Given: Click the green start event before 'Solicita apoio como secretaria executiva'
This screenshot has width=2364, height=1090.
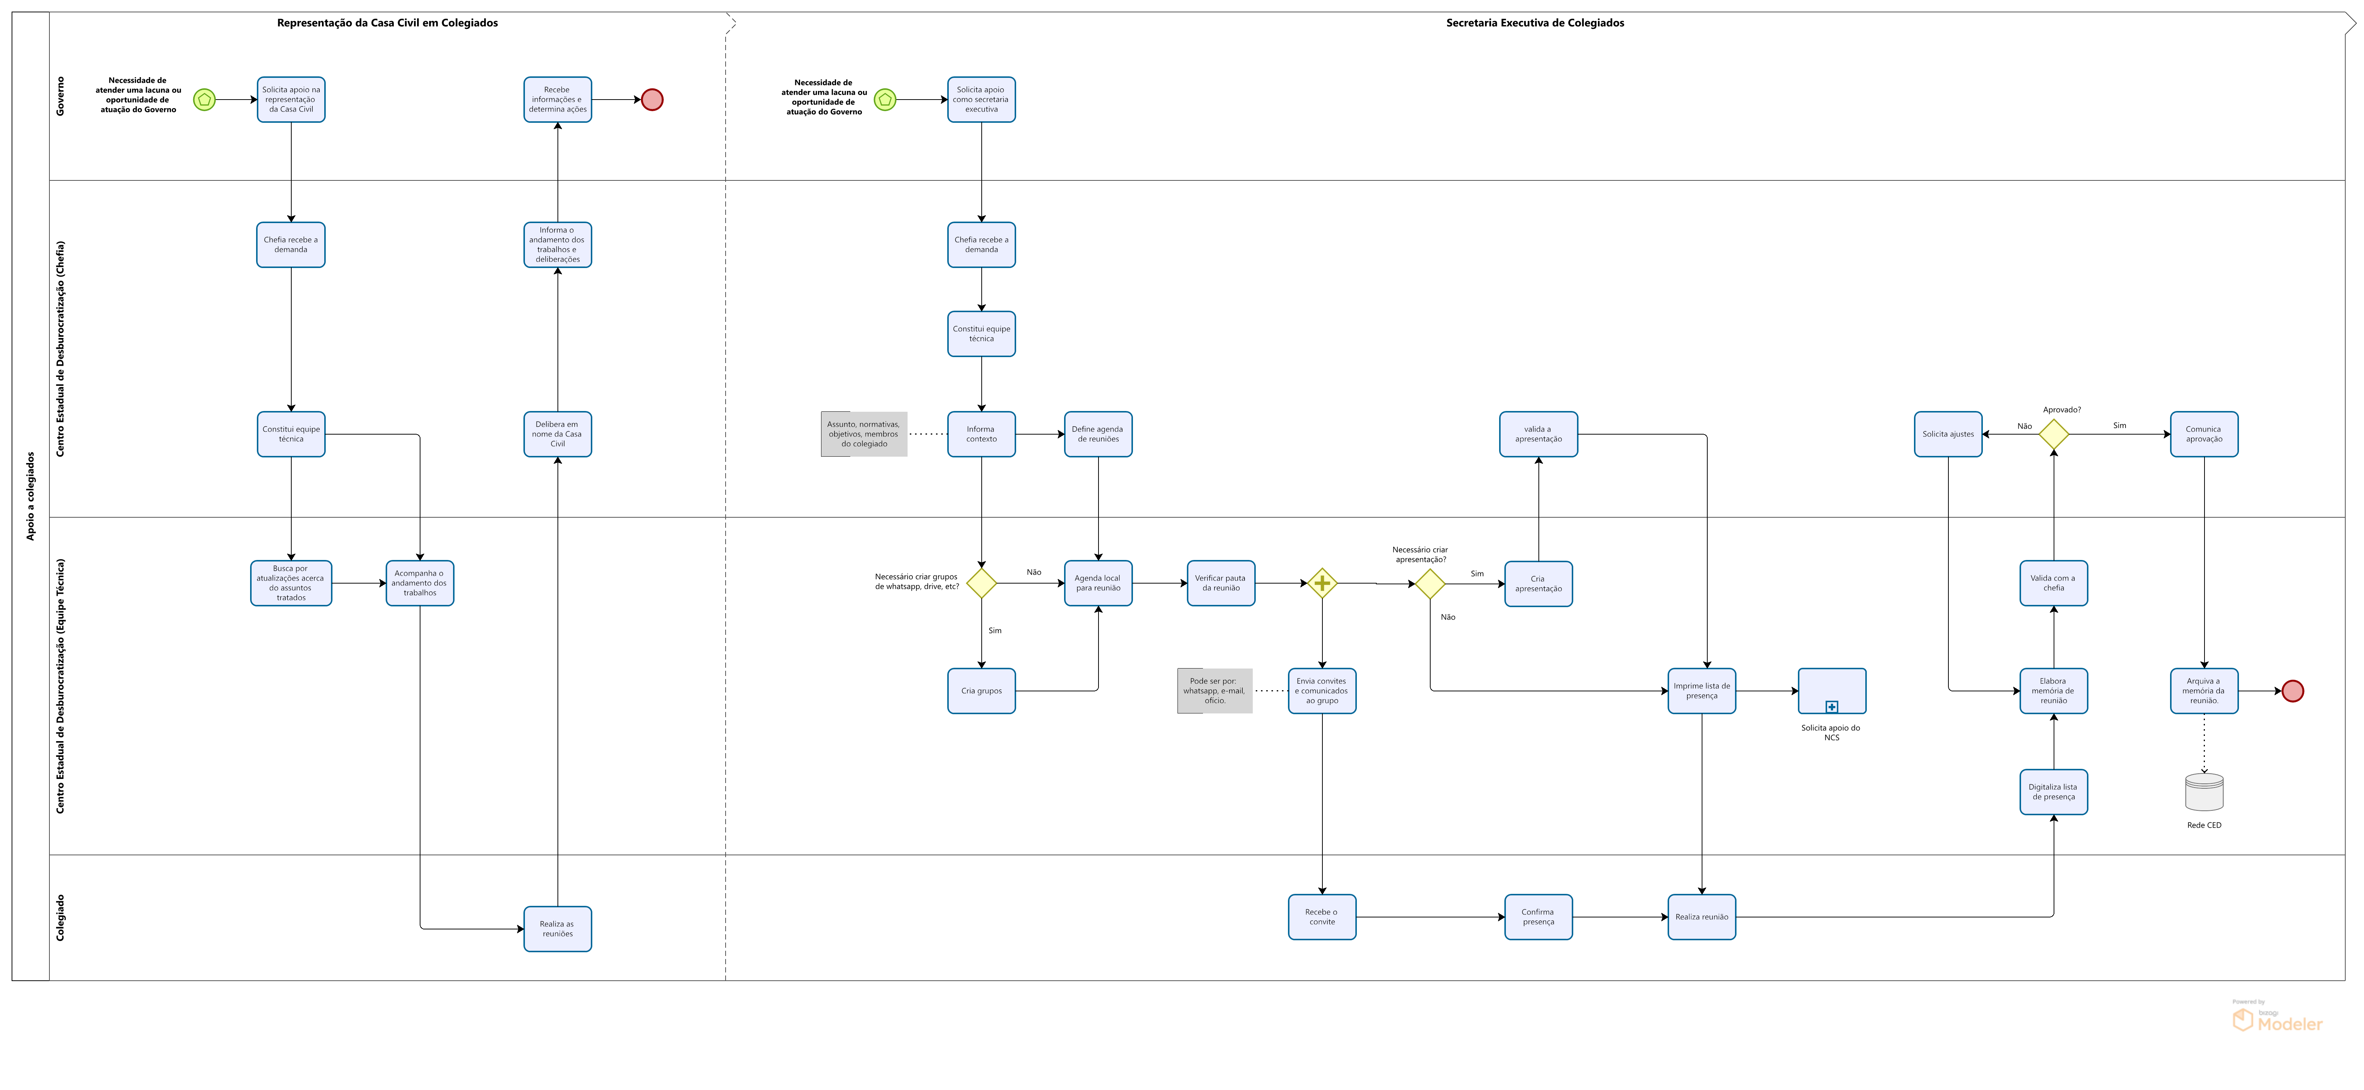Looking at the screenshot, I should [885, 99].
